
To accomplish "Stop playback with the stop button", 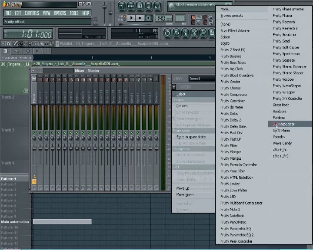I will point(140,18).
